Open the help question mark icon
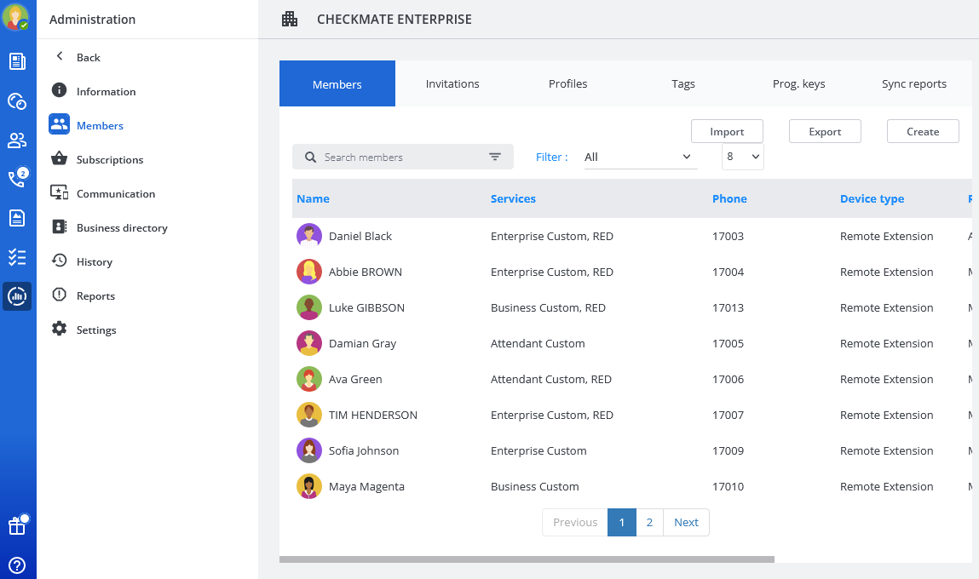This screenshot has height=579, width=979. point(17,565)
